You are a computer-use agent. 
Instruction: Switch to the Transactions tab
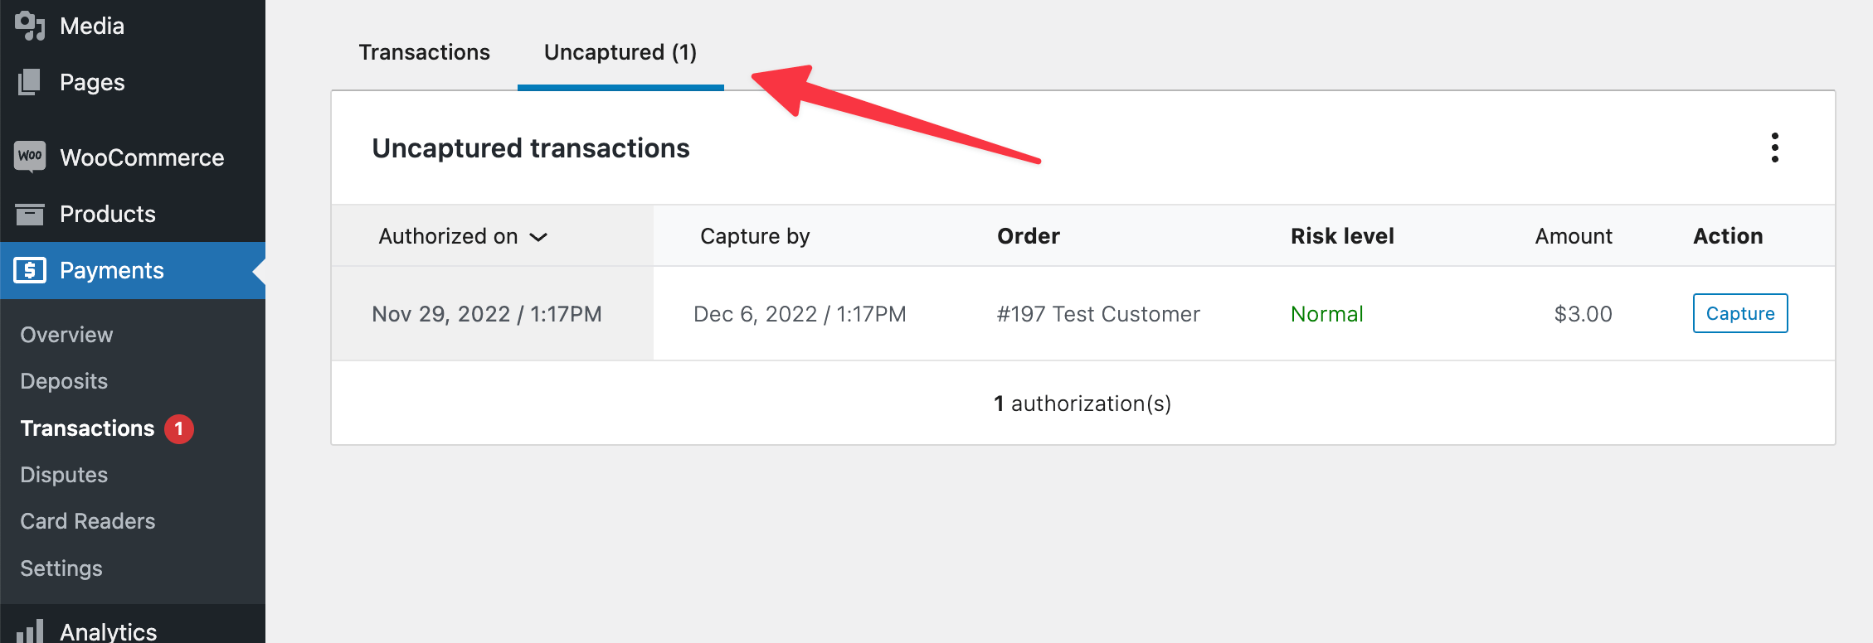pos(424,51)
